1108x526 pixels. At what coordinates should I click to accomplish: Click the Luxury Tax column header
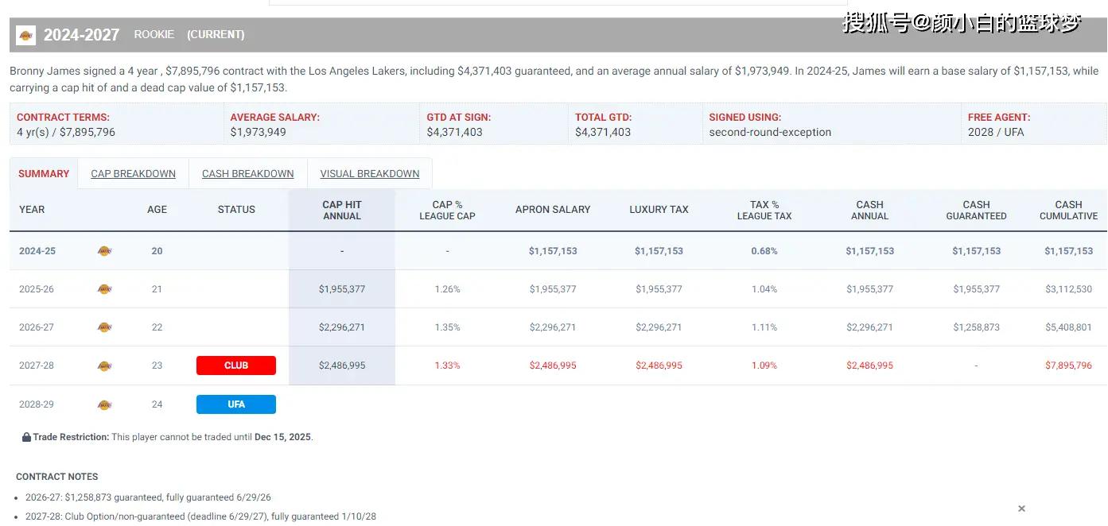coord(659,210)
